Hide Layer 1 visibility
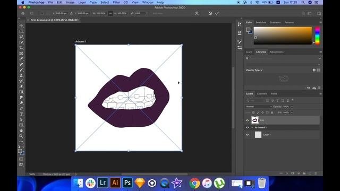340x191 pixels. 248,135
